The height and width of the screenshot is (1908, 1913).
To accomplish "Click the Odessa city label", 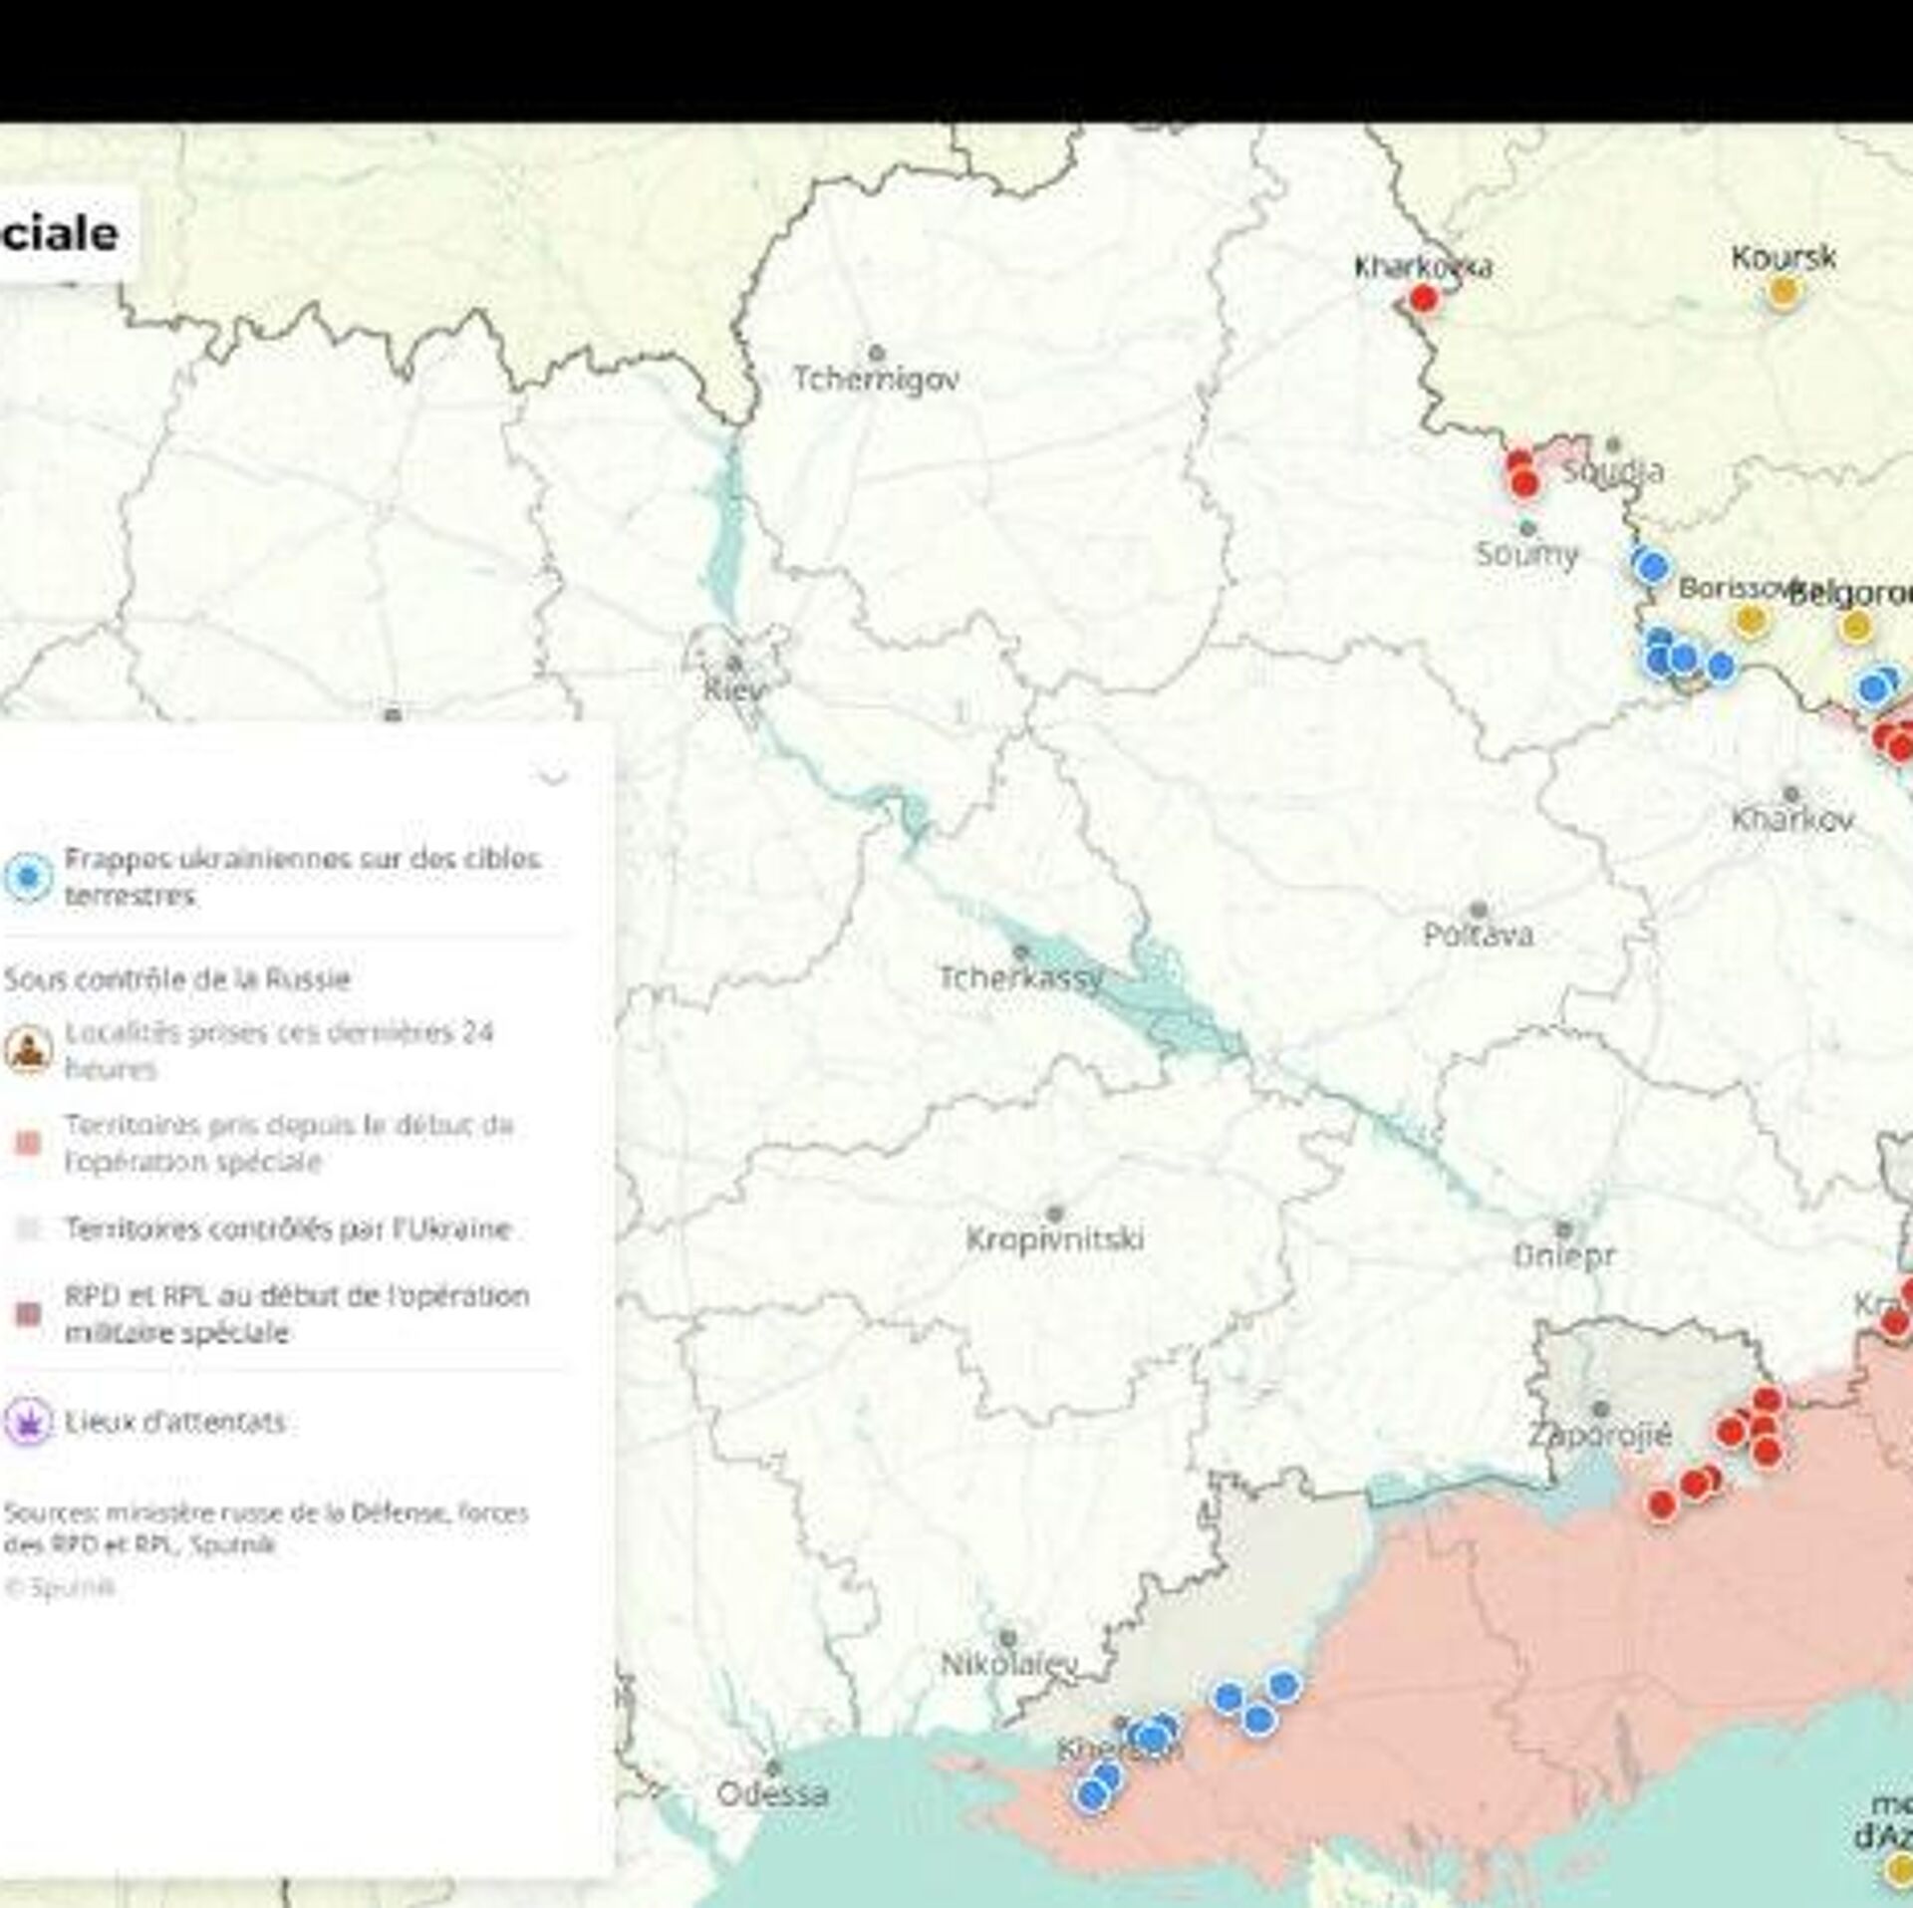I will pos(772,1794).
